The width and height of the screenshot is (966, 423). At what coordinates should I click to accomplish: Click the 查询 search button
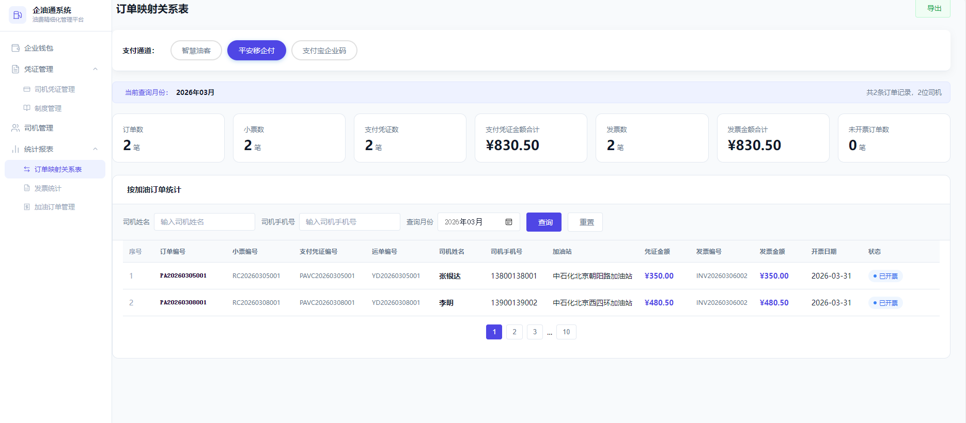tap(544, 222)
